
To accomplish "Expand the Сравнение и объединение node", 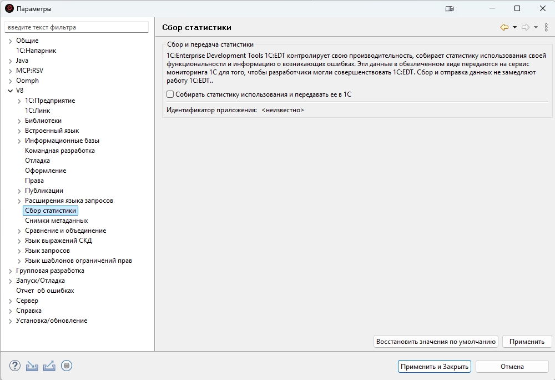I will [19, 231].
